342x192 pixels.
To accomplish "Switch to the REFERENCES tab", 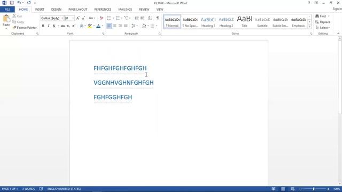I will coord(103,10).
